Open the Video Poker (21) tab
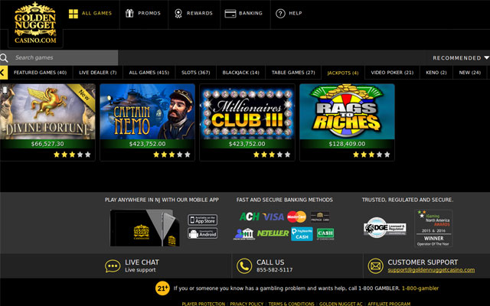 pyautogui.click(x=392, y=73)
